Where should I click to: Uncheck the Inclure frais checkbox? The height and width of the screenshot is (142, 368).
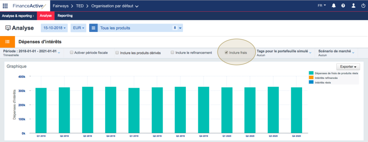pyautogui.click(x=226, y=52)
